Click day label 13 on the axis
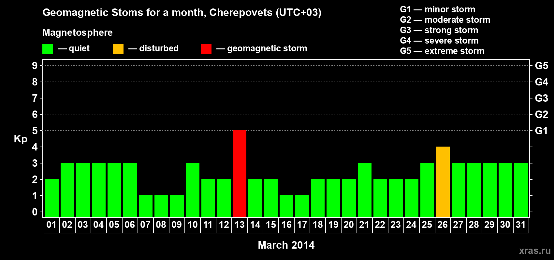 click(x=240, y=225)
